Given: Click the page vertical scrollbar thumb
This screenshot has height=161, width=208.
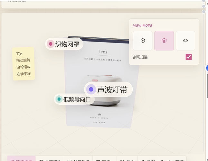Looking at the screenshot, I should coord(207,86).
